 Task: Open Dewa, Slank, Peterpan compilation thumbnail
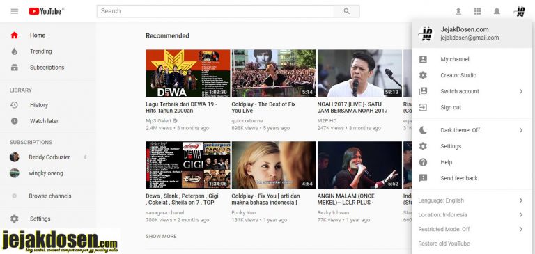[188, 165]
